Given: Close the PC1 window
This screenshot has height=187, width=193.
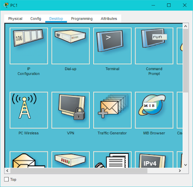Looking at the screenshot, I should [x=185, y=5].
